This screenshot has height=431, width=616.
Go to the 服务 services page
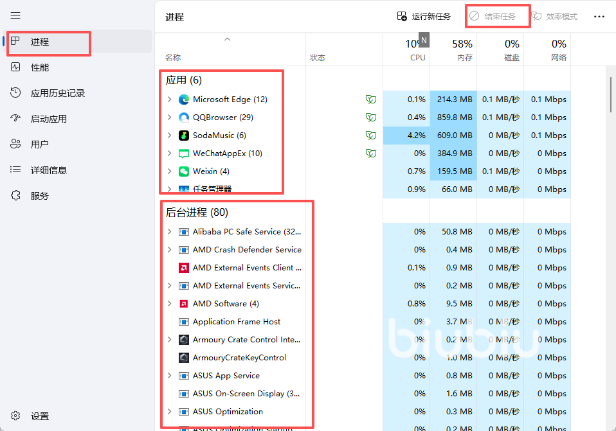(x=39, y=196)
